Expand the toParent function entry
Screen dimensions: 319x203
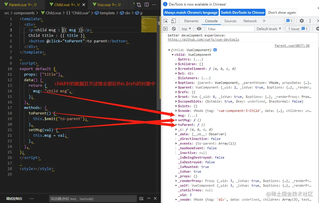pyautogui.click(x=176, y=125)
